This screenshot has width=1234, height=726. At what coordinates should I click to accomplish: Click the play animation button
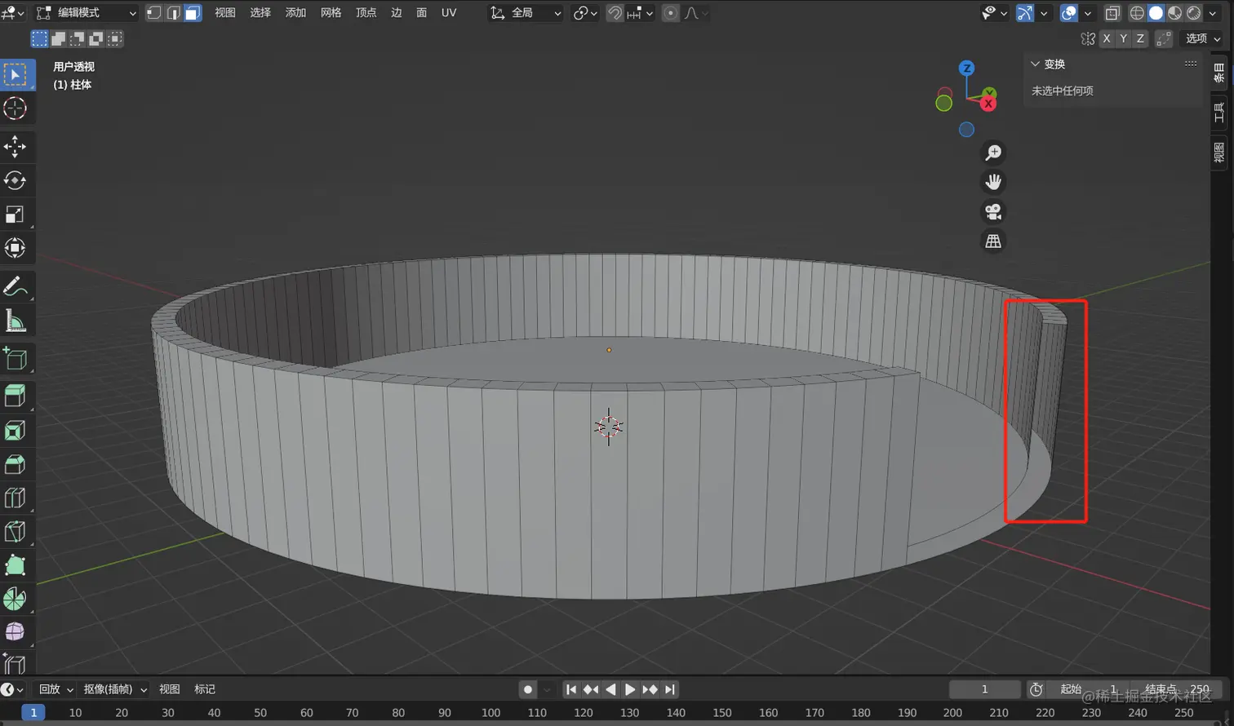tap(630, 689)
